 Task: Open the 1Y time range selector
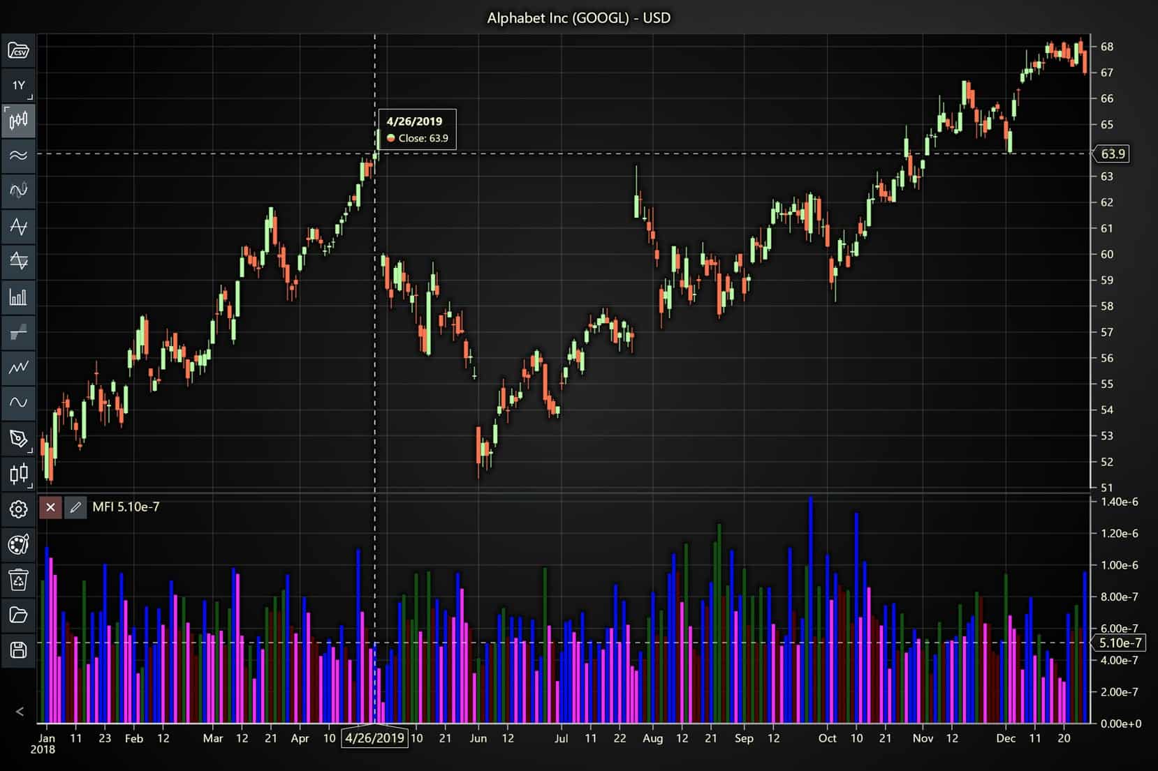tap(18, 85)
